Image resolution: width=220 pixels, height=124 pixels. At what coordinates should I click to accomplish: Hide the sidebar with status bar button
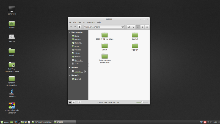79,102
